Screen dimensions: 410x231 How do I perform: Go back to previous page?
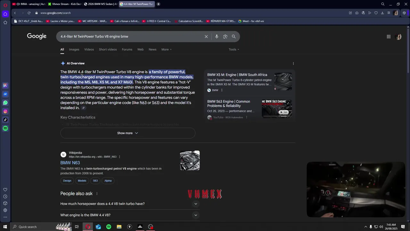(x=15, y=13)
